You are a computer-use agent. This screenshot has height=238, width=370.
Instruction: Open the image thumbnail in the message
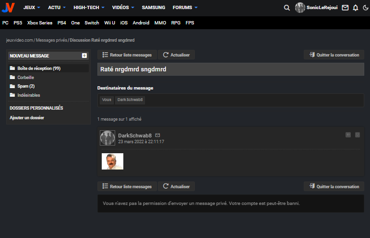[113, 161]
